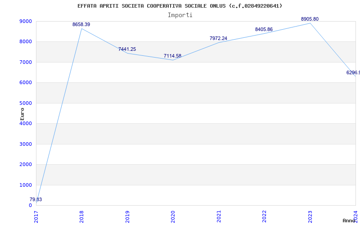Screen dimensions: 360x225
Task: Select the 7972.24 data label for 2021
Action: point(218,38)
